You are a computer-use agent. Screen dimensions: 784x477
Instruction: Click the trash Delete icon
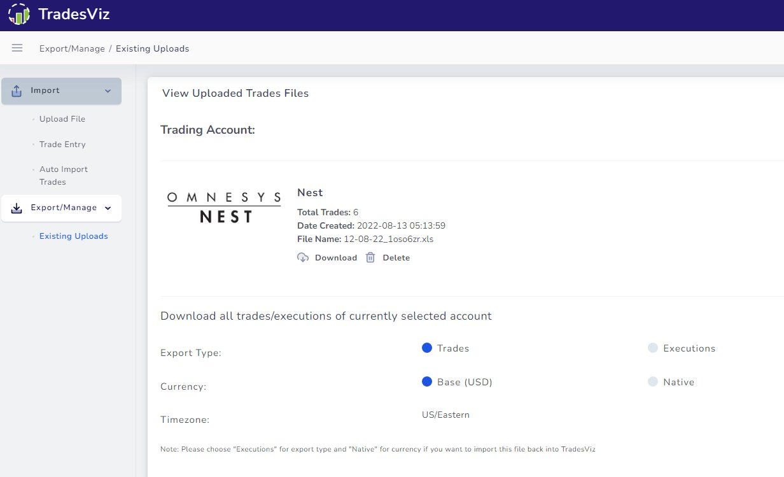point(370,257)
